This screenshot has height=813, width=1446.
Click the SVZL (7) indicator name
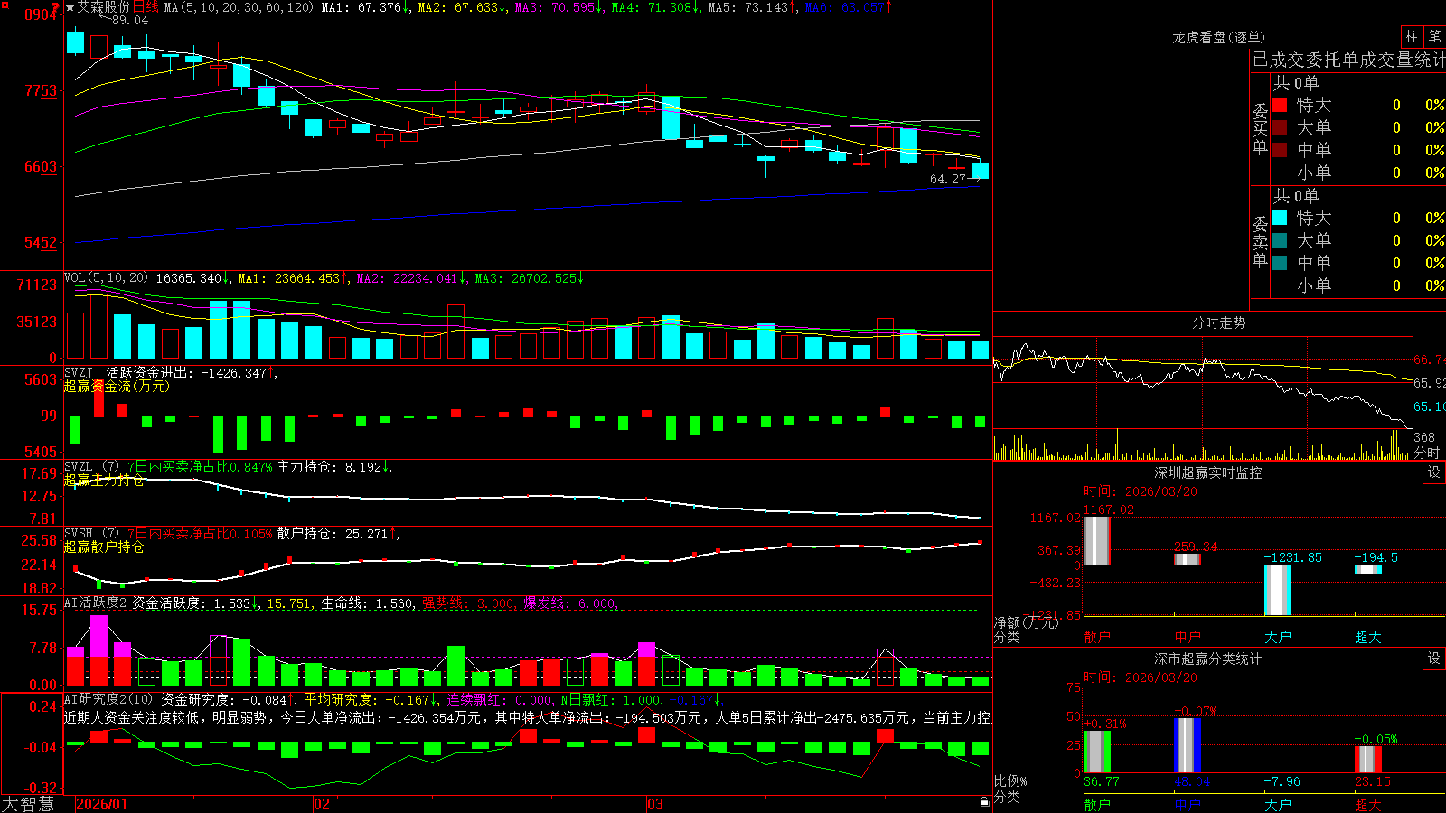pos(91,467)
